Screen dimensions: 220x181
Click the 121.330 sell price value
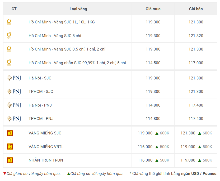pyautogui.click(x=196, y=49)
